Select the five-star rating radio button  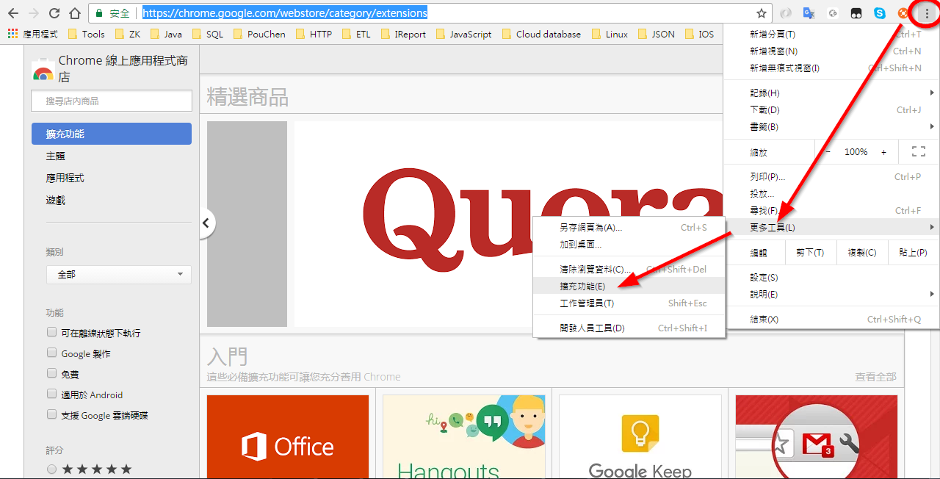(x=51, y=469)
